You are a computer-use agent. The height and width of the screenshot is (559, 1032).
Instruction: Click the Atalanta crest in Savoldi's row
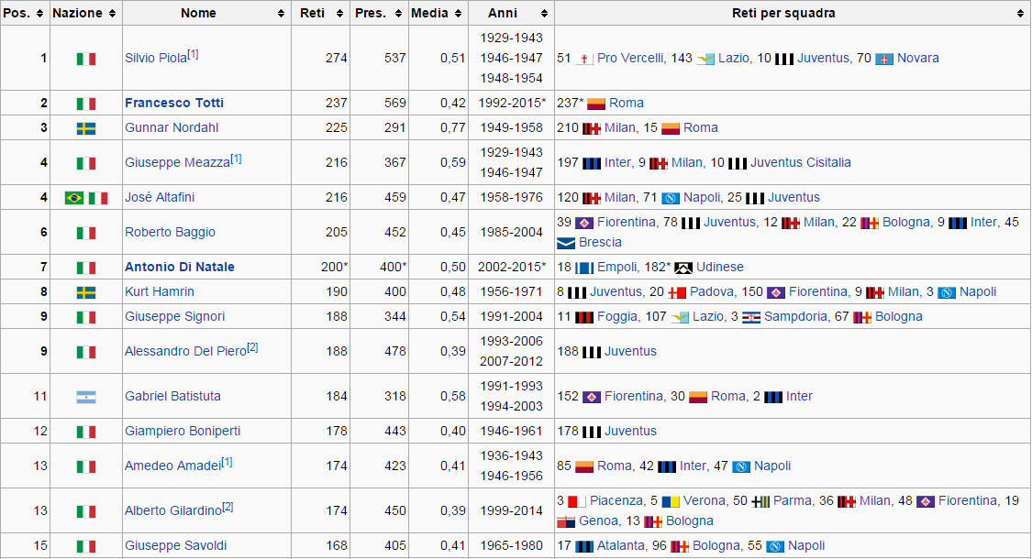[x=584, y=546]
